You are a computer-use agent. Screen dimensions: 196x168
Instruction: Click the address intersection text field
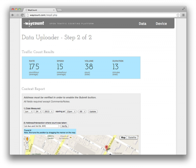(x=41, y=126)
